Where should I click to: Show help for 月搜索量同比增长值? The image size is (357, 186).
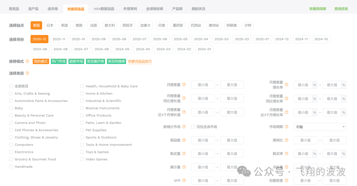pyautogui.click(x=184, y=98)
